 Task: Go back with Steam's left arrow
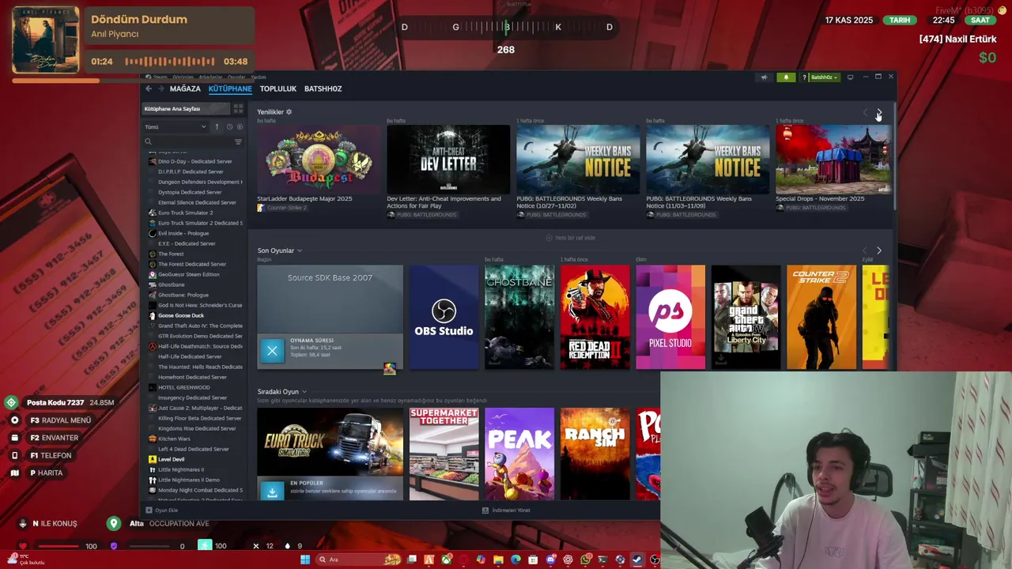pyautogui.click(x=148, y=89)
